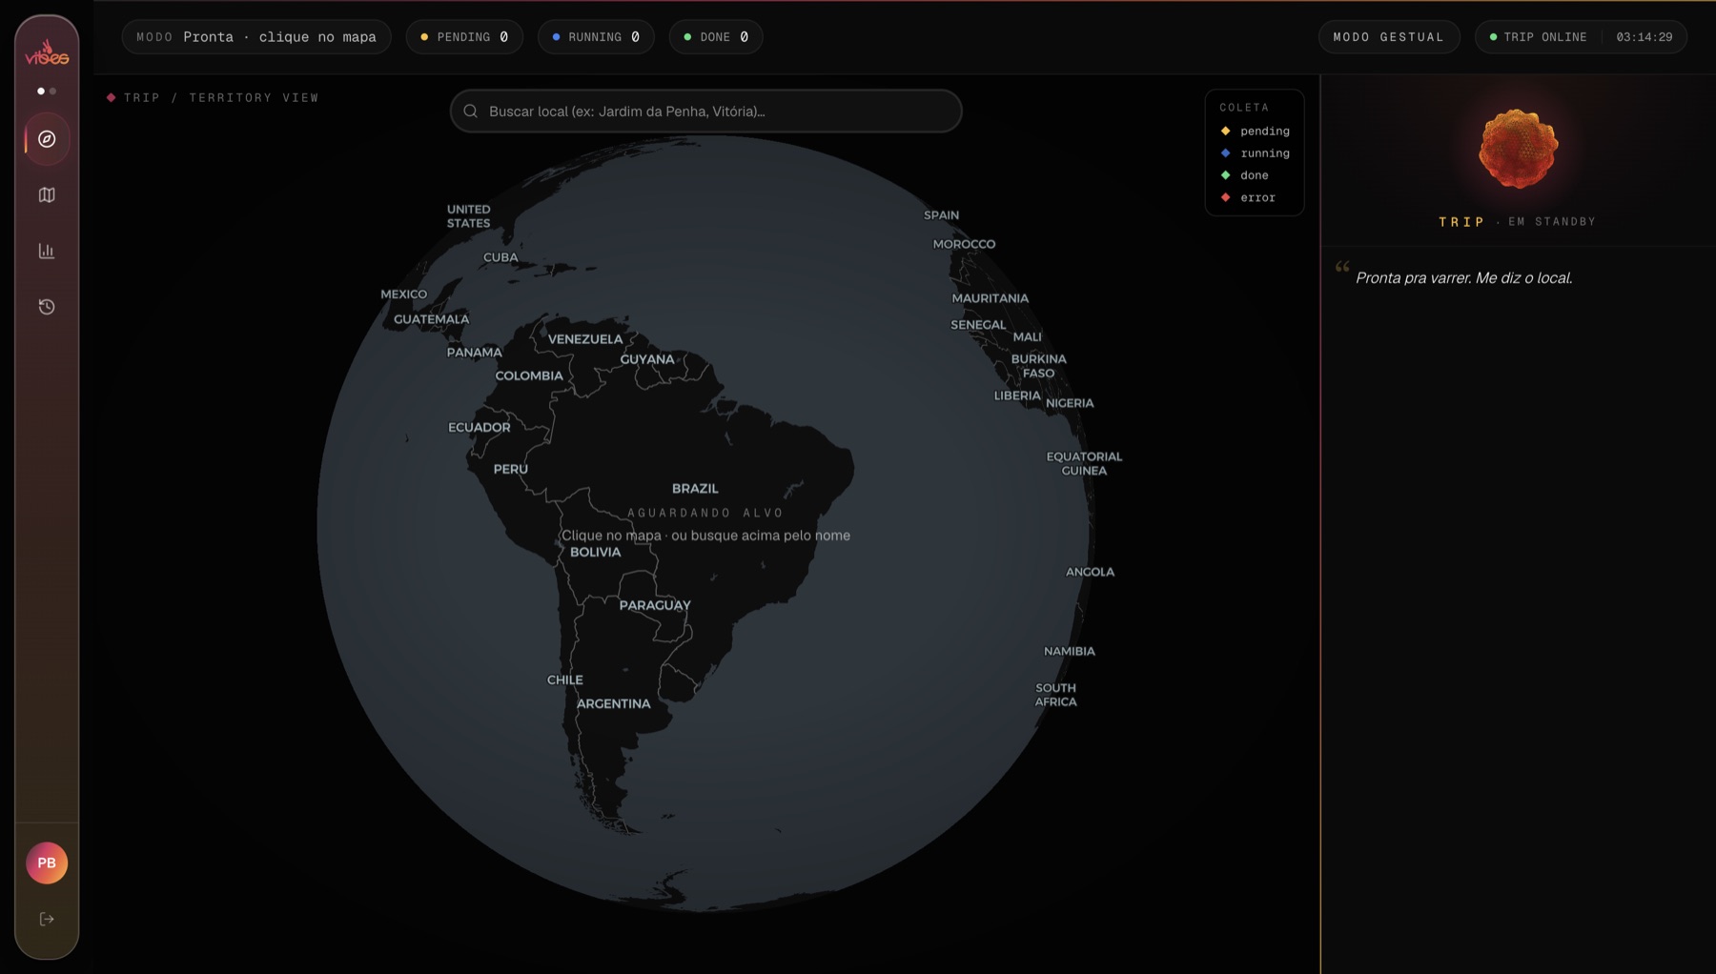Click the PENDING 0 counter pill
Screen dimensions: 1716x974
coord(464,37)
